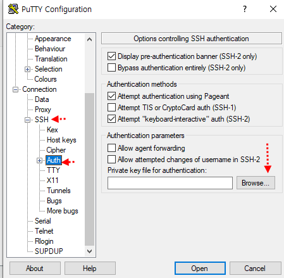Click the category tree scrollbar thumb
Screen dimensions: 284x278
click(x=89, y=170)
